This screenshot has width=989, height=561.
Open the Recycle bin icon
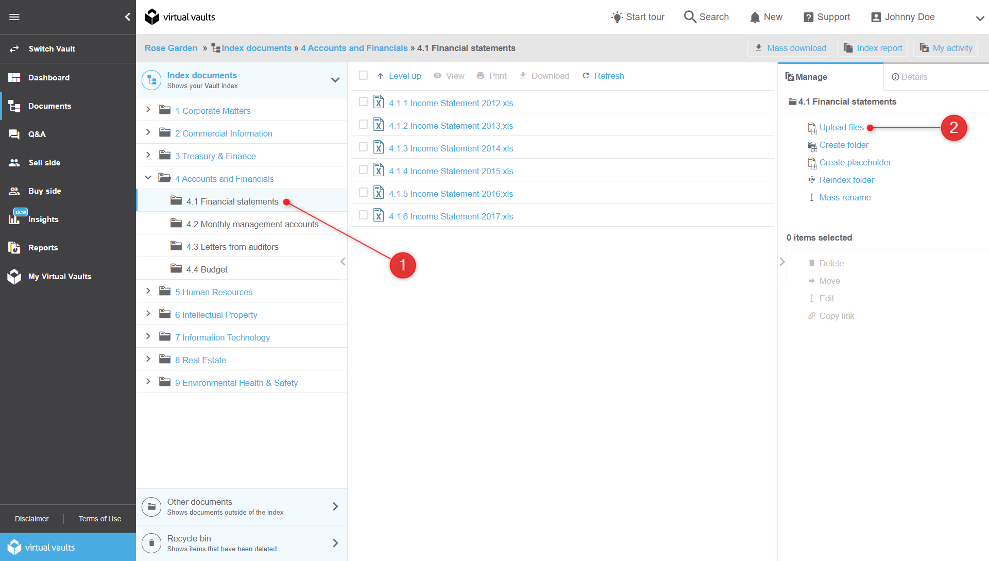tap(151, 543)
